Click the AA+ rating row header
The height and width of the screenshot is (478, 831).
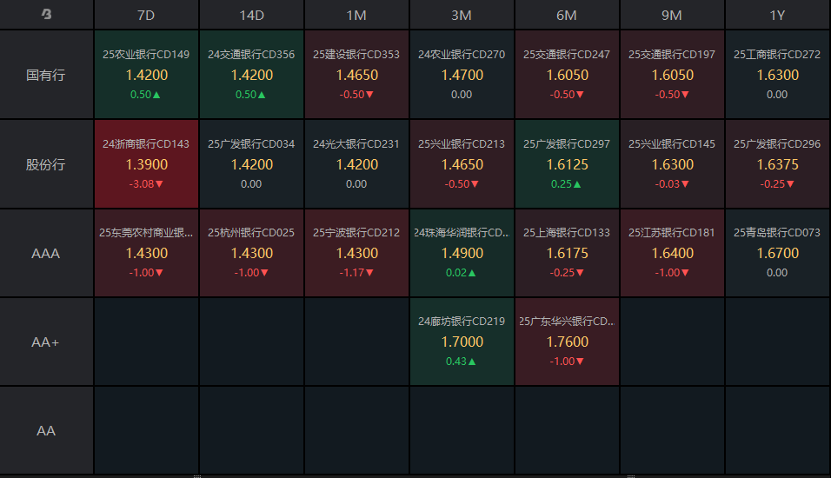[x=46, y=342]
